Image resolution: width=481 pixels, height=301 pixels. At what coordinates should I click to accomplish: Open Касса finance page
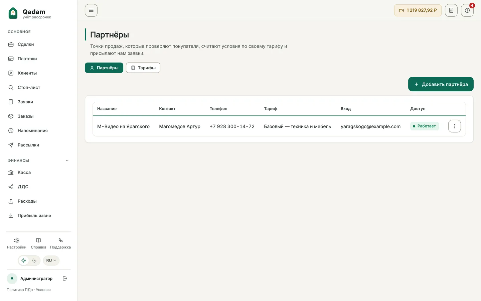[x=39, y=173]
